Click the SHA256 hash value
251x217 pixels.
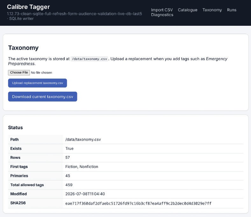point(138,203)
